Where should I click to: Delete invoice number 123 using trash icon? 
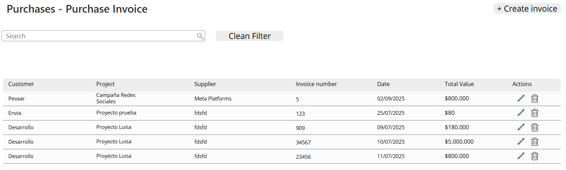(x=535, y=113)
